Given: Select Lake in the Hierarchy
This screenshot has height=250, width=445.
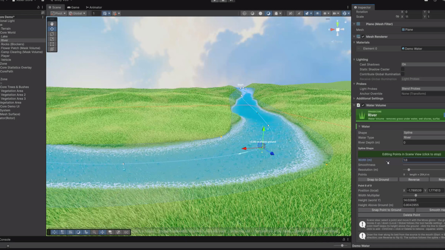Looking at the screenshot, I should pos(4,37).
